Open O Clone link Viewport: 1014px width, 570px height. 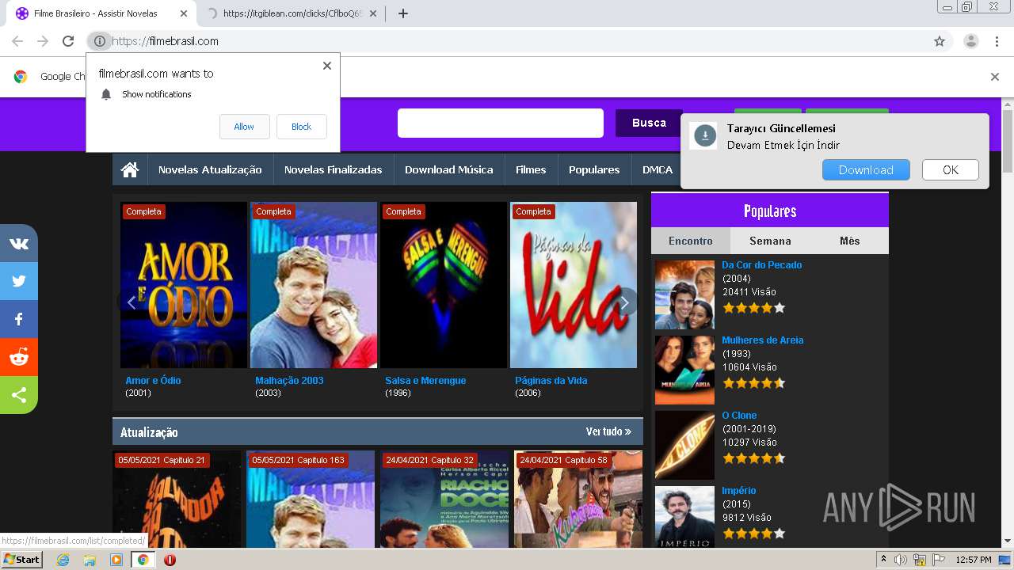(739, 415)
